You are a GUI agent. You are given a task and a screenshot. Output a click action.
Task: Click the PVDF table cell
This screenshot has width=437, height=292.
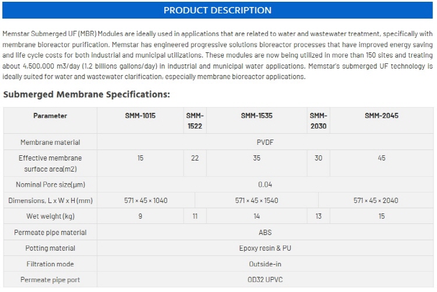tap(265, 143)
